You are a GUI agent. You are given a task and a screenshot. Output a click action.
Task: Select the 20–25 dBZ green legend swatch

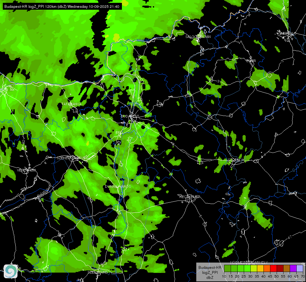tap(241, 268)
